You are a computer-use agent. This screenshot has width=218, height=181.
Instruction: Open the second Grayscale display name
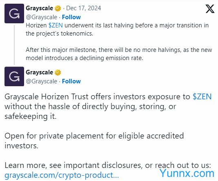coord(39,72)
